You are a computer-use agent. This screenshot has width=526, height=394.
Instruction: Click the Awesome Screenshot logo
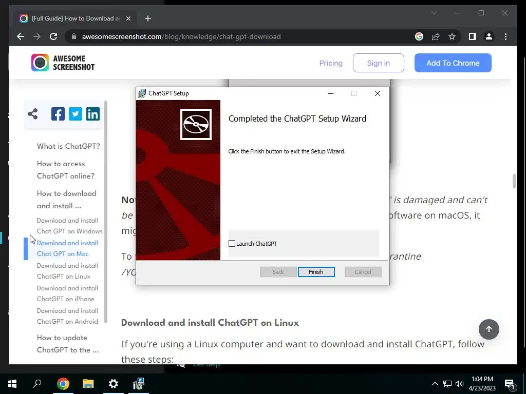63,63
